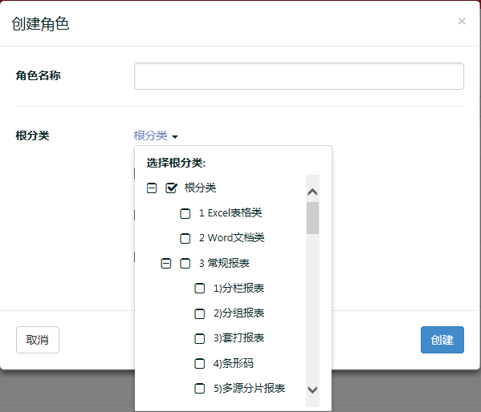Close the 创建角色 dialog with X icon

pos(462,22)
